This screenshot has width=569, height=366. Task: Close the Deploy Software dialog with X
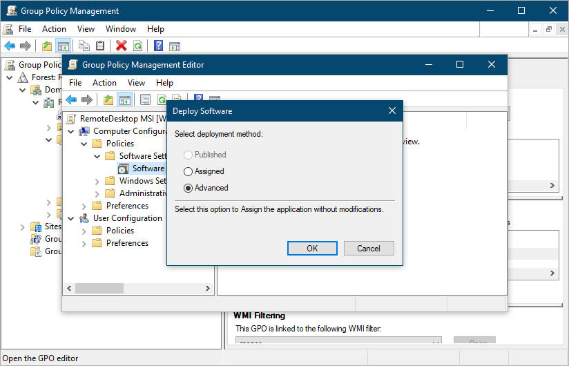392,110
